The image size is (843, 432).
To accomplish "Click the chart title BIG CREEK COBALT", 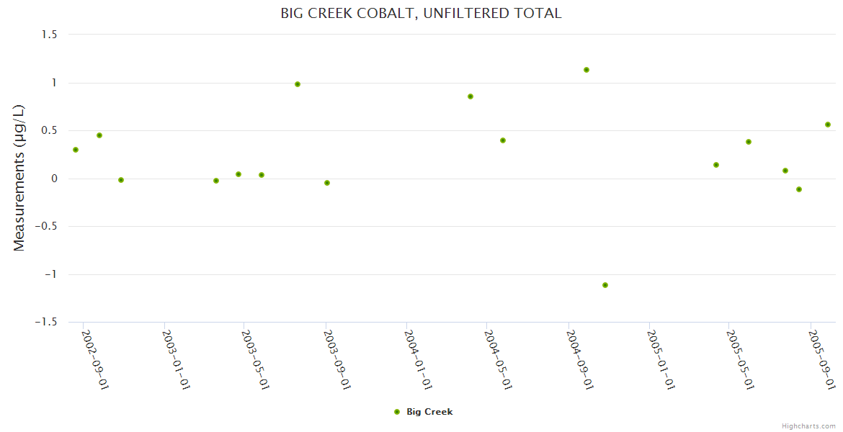I will (421, 14).
